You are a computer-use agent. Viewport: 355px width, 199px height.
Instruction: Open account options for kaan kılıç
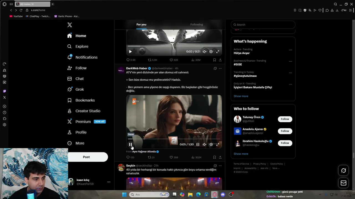coord(109,182)
